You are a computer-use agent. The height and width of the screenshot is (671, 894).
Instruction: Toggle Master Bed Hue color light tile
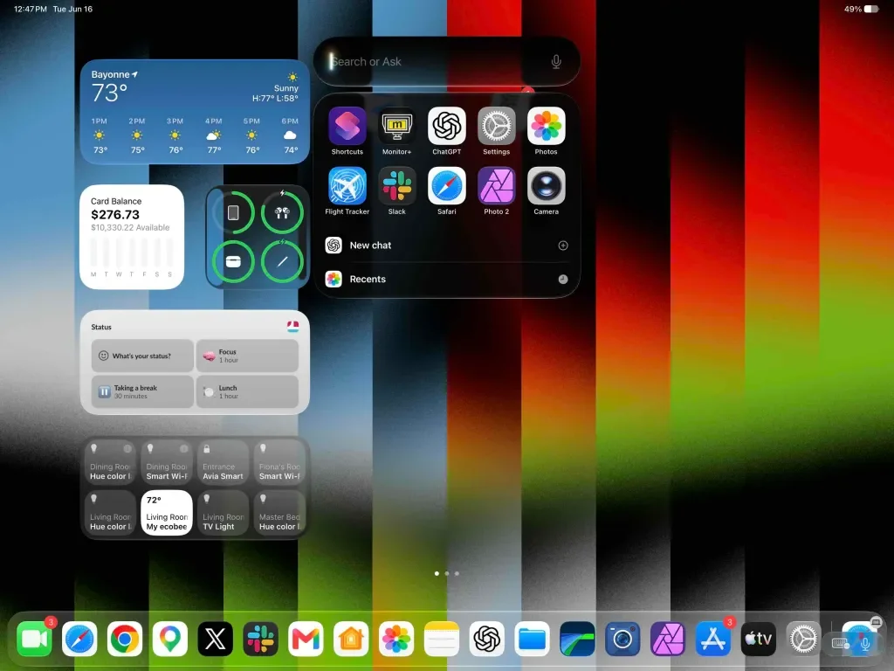279,512
